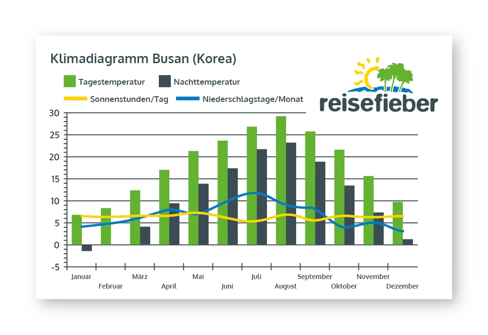This screenshot has height=335, width=488.
Task: Select the blue Niederschlagstage/Monat legend line
Action: coord(188,100)
